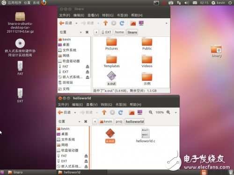
Task: Select a.out file in linaro window
Action: (x=111, y=78)
